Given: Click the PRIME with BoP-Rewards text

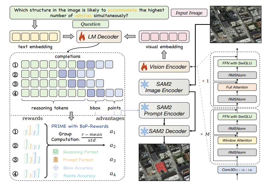Looking at the screenshot, I should click(80, 126).
